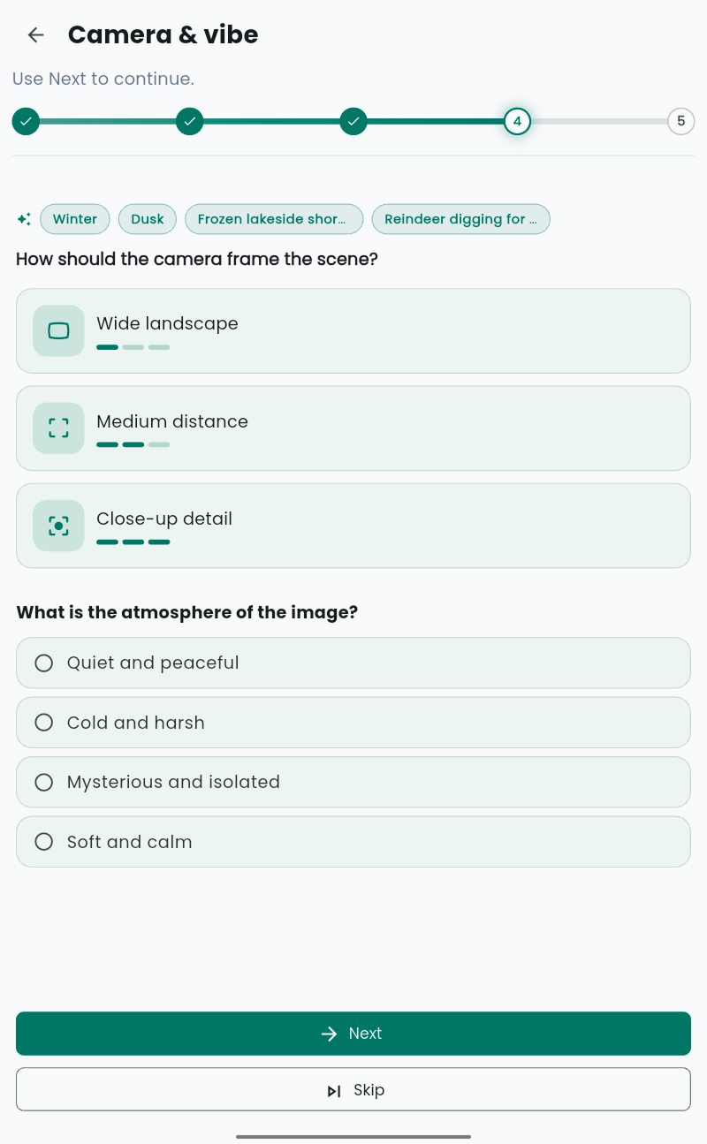Click the Reindeer digging chip
The image size is (707, 1144).
[x=461, y=219]
